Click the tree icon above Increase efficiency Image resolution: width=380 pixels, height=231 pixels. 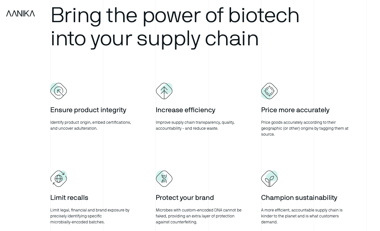pyautogui.click(x=164, y=91)
